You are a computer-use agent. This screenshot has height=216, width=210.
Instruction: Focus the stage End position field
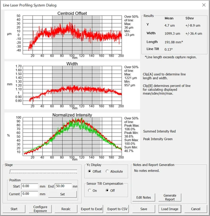pyautogui.click(x=63, y=186)
